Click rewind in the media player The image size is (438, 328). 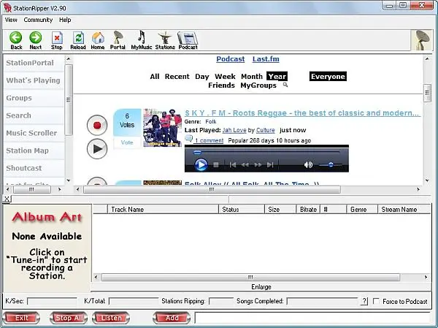[245, 165]
